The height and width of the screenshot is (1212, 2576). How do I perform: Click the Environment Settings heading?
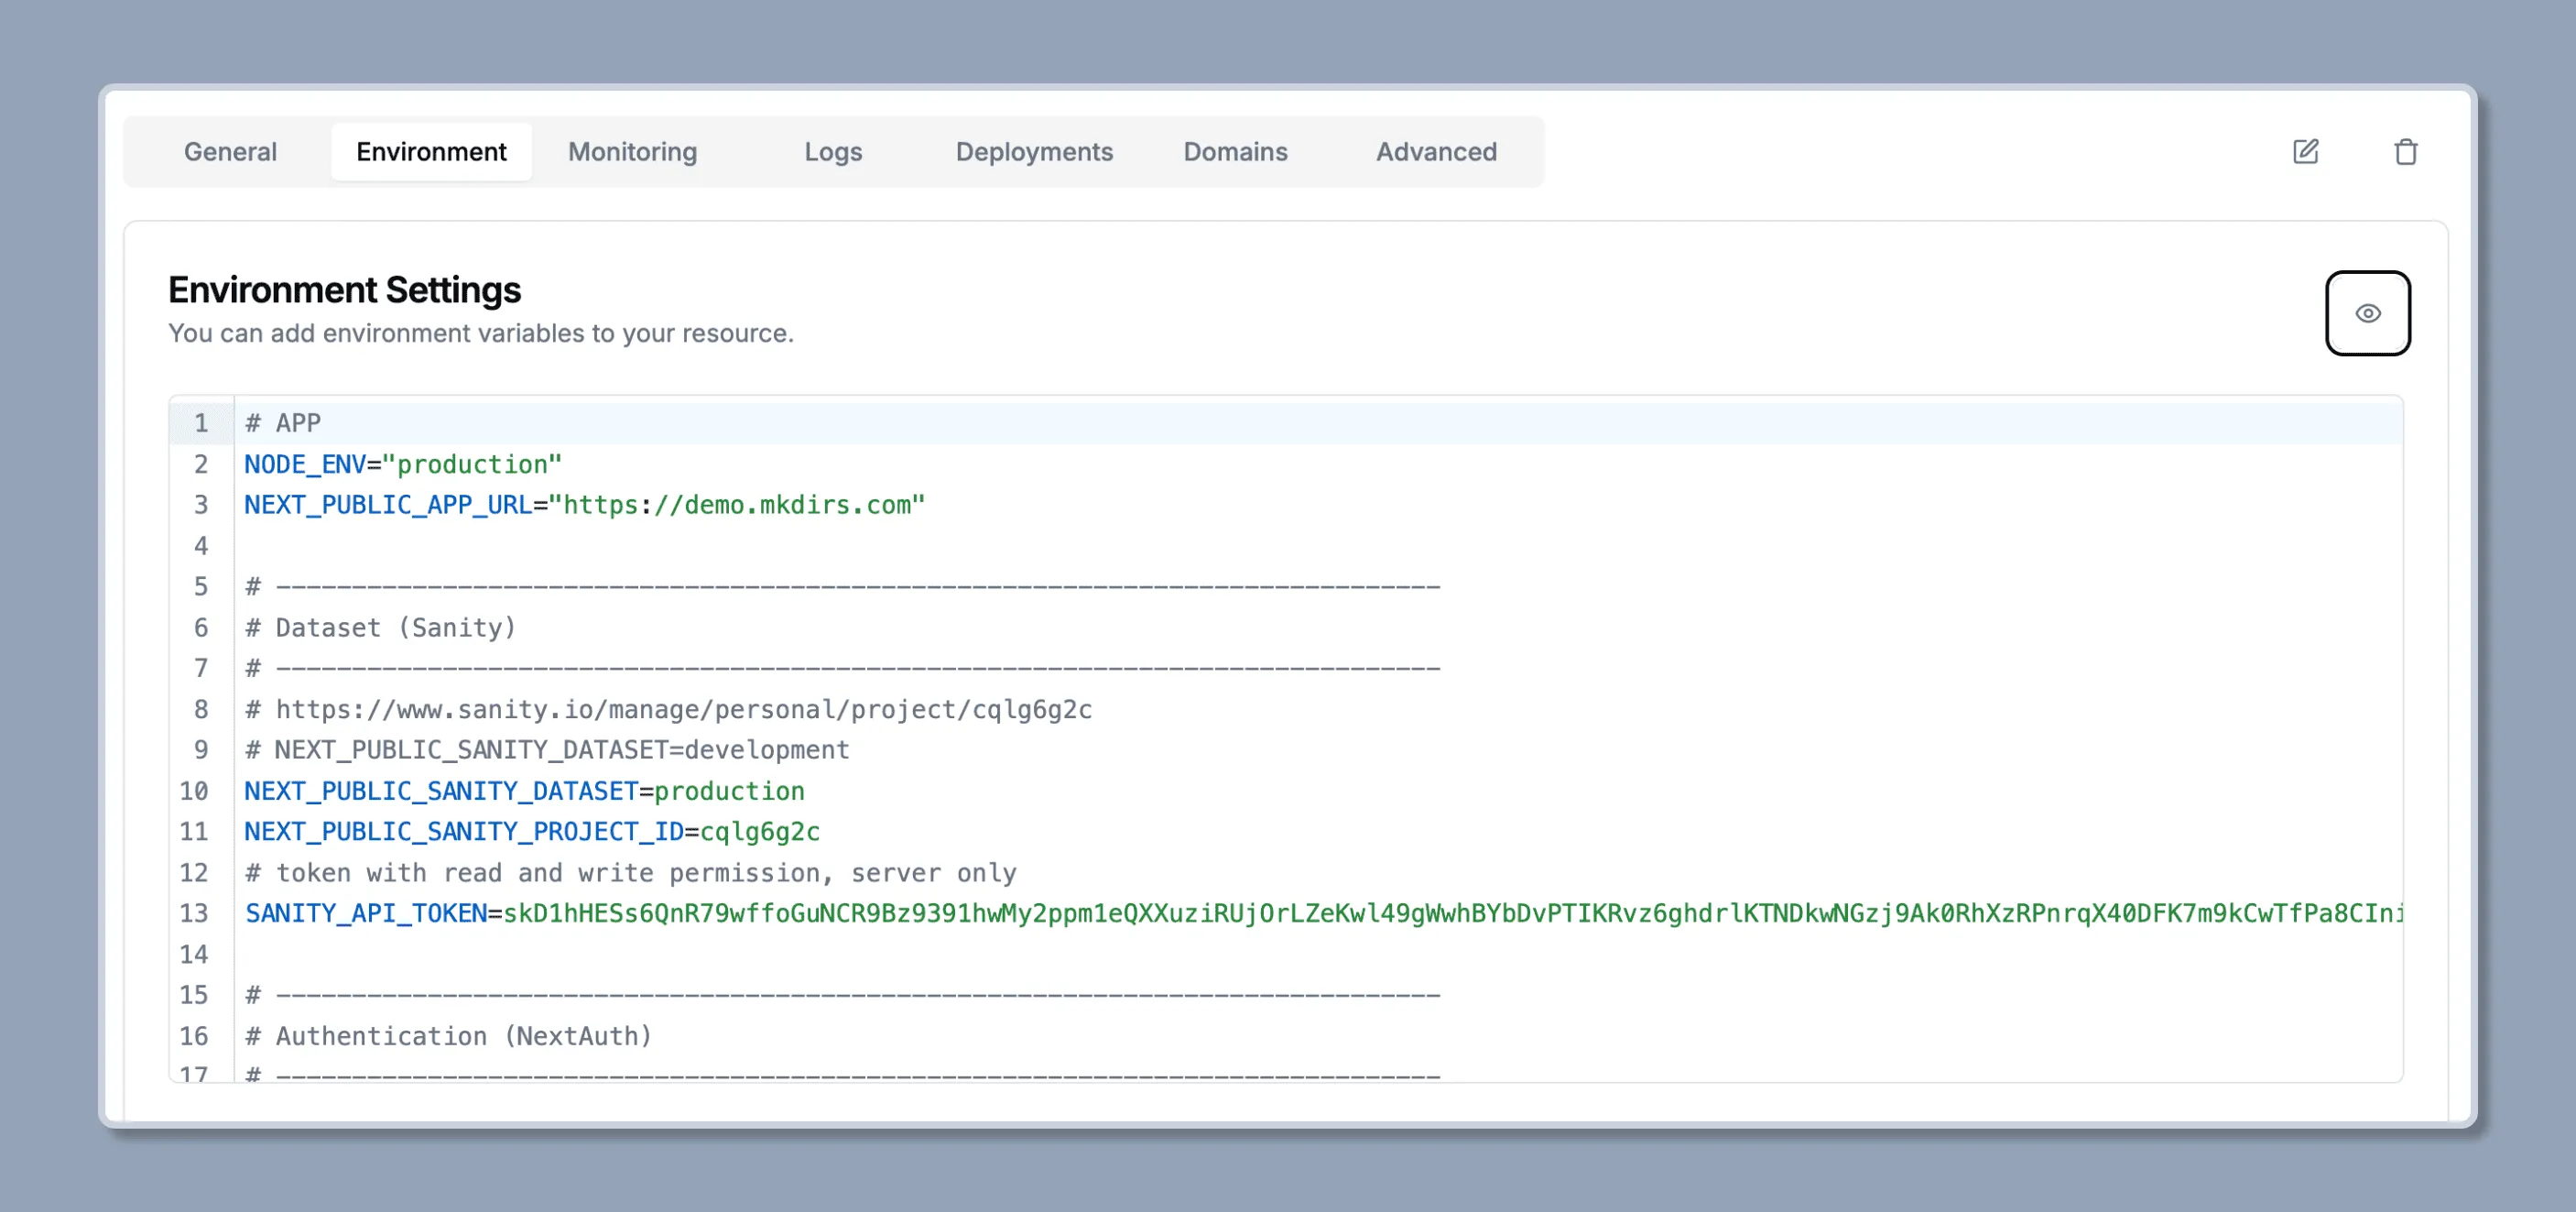(x=344, y=290)
